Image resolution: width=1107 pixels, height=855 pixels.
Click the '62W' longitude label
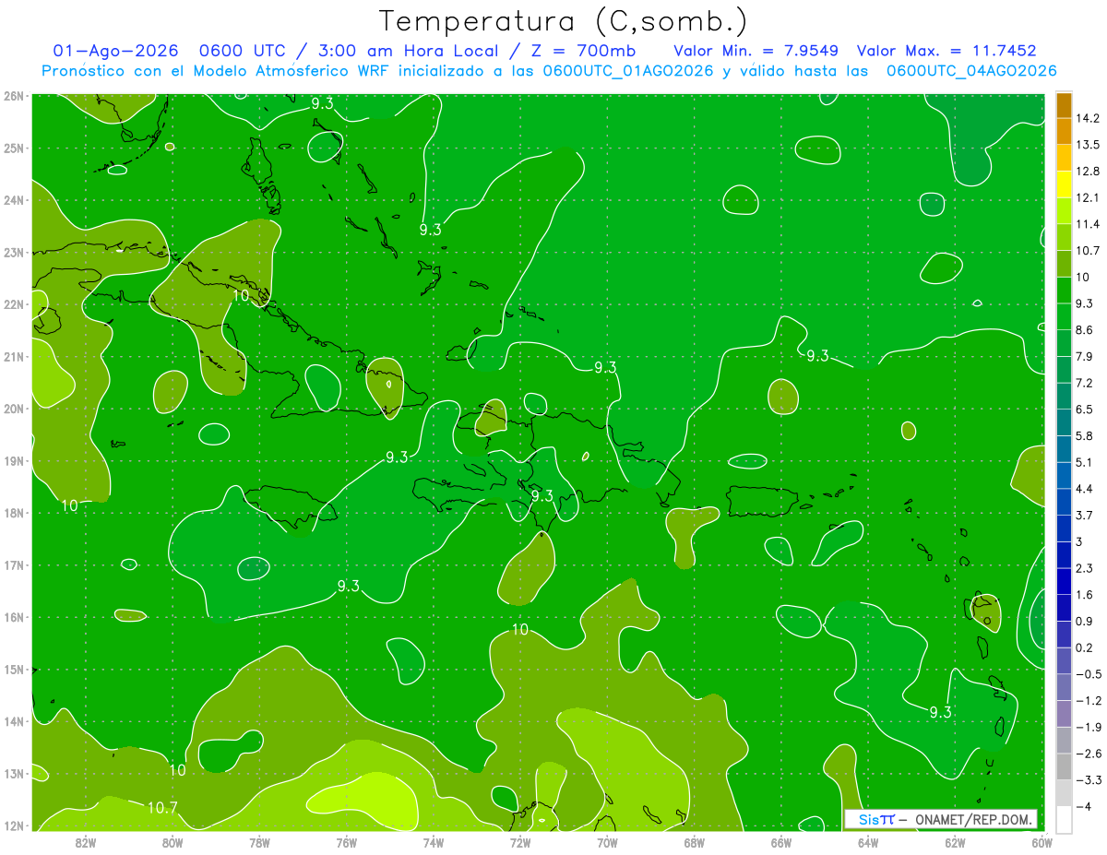point(955,843)
